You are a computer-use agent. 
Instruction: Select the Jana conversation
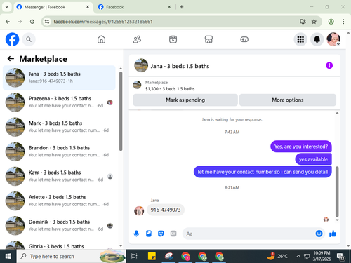[x=59, y=78]
